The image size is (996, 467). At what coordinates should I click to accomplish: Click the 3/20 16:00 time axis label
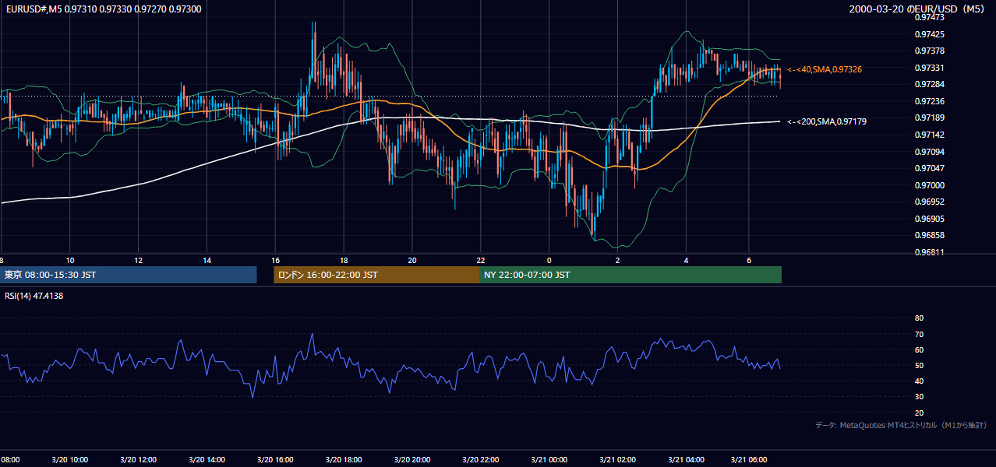coord(276,460)
